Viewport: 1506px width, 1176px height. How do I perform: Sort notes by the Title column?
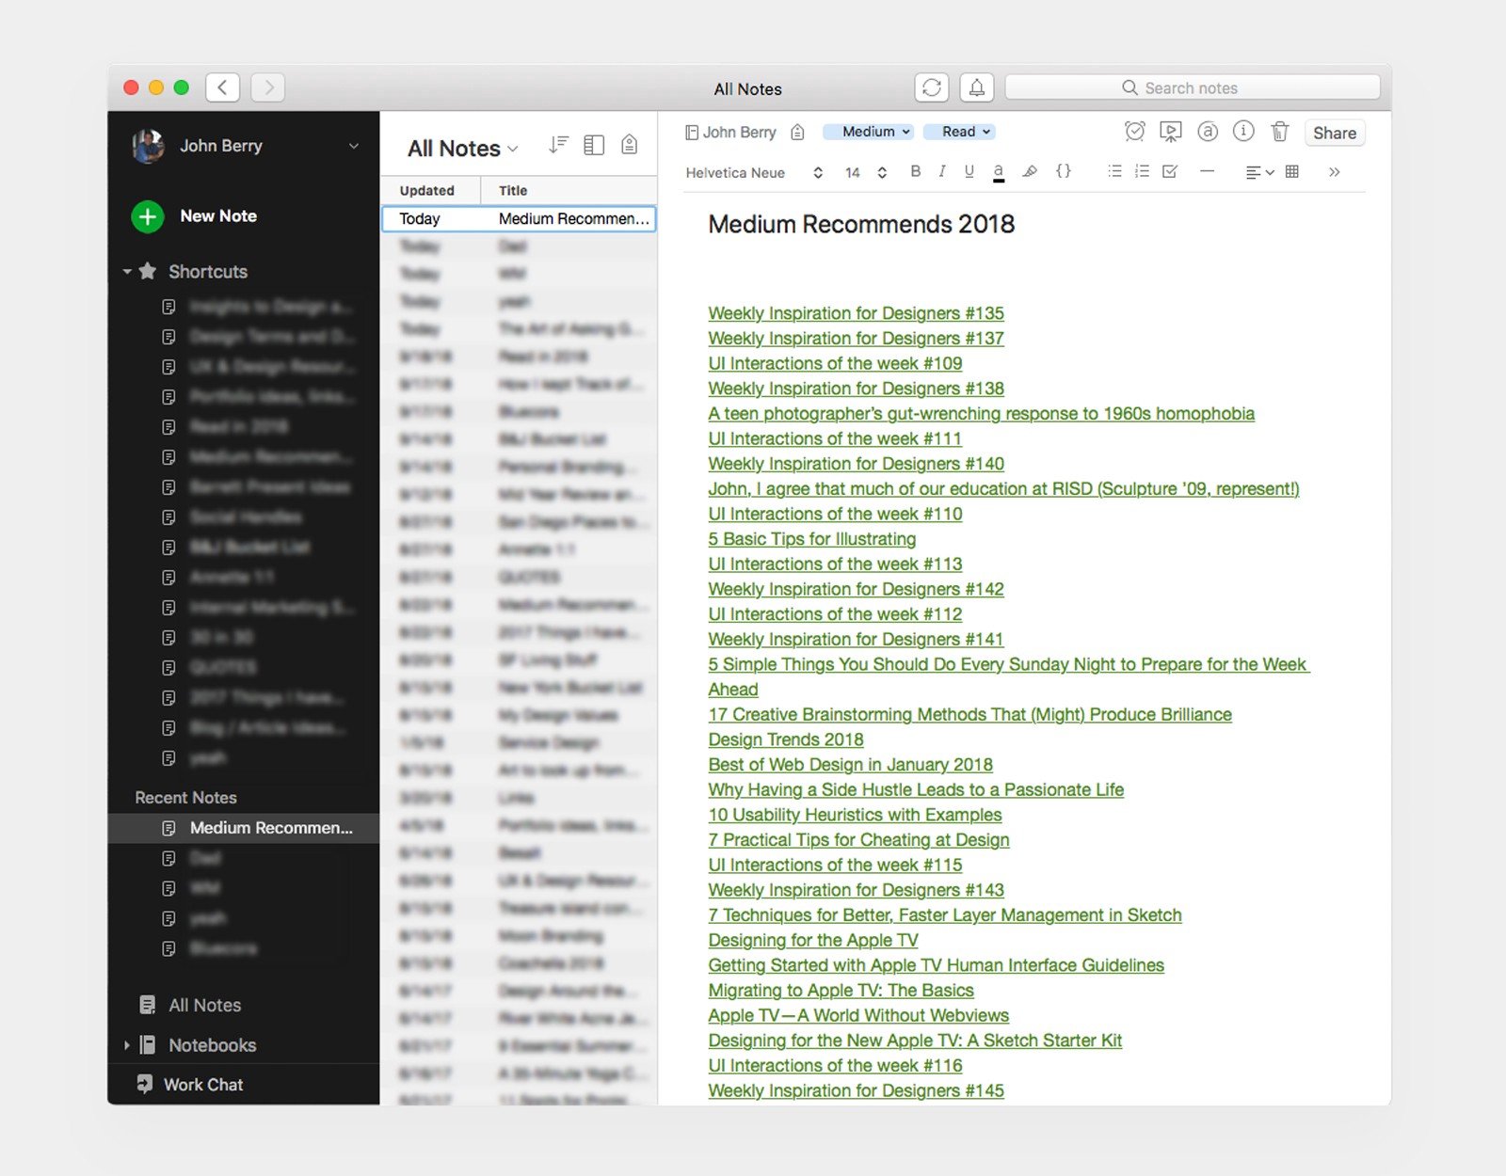(513, 190)
